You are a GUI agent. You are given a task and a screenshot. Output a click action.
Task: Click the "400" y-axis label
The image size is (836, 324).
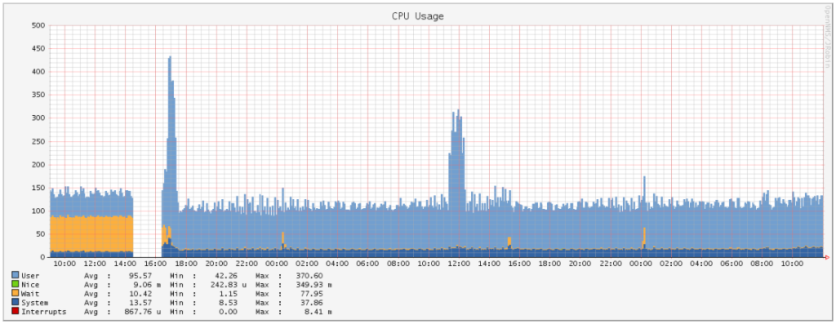point(39,71)
